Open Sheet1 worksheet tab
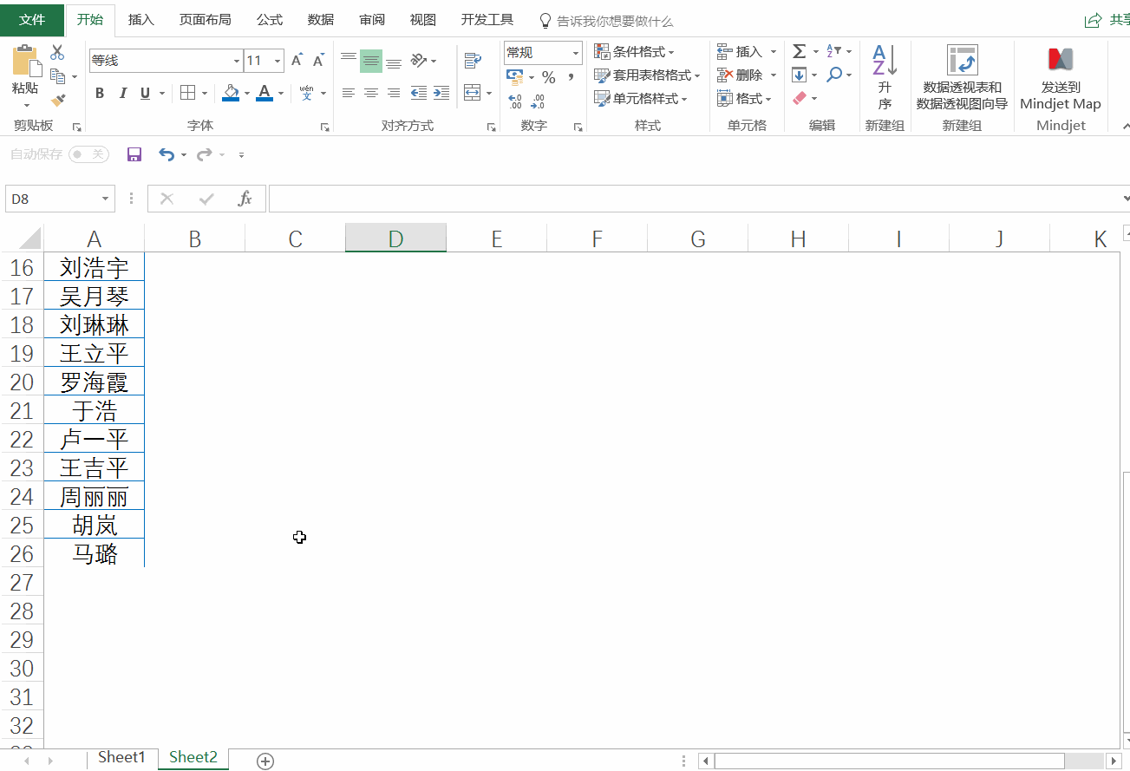Screen dimensions: 1130x771 (x=121, y=757)
